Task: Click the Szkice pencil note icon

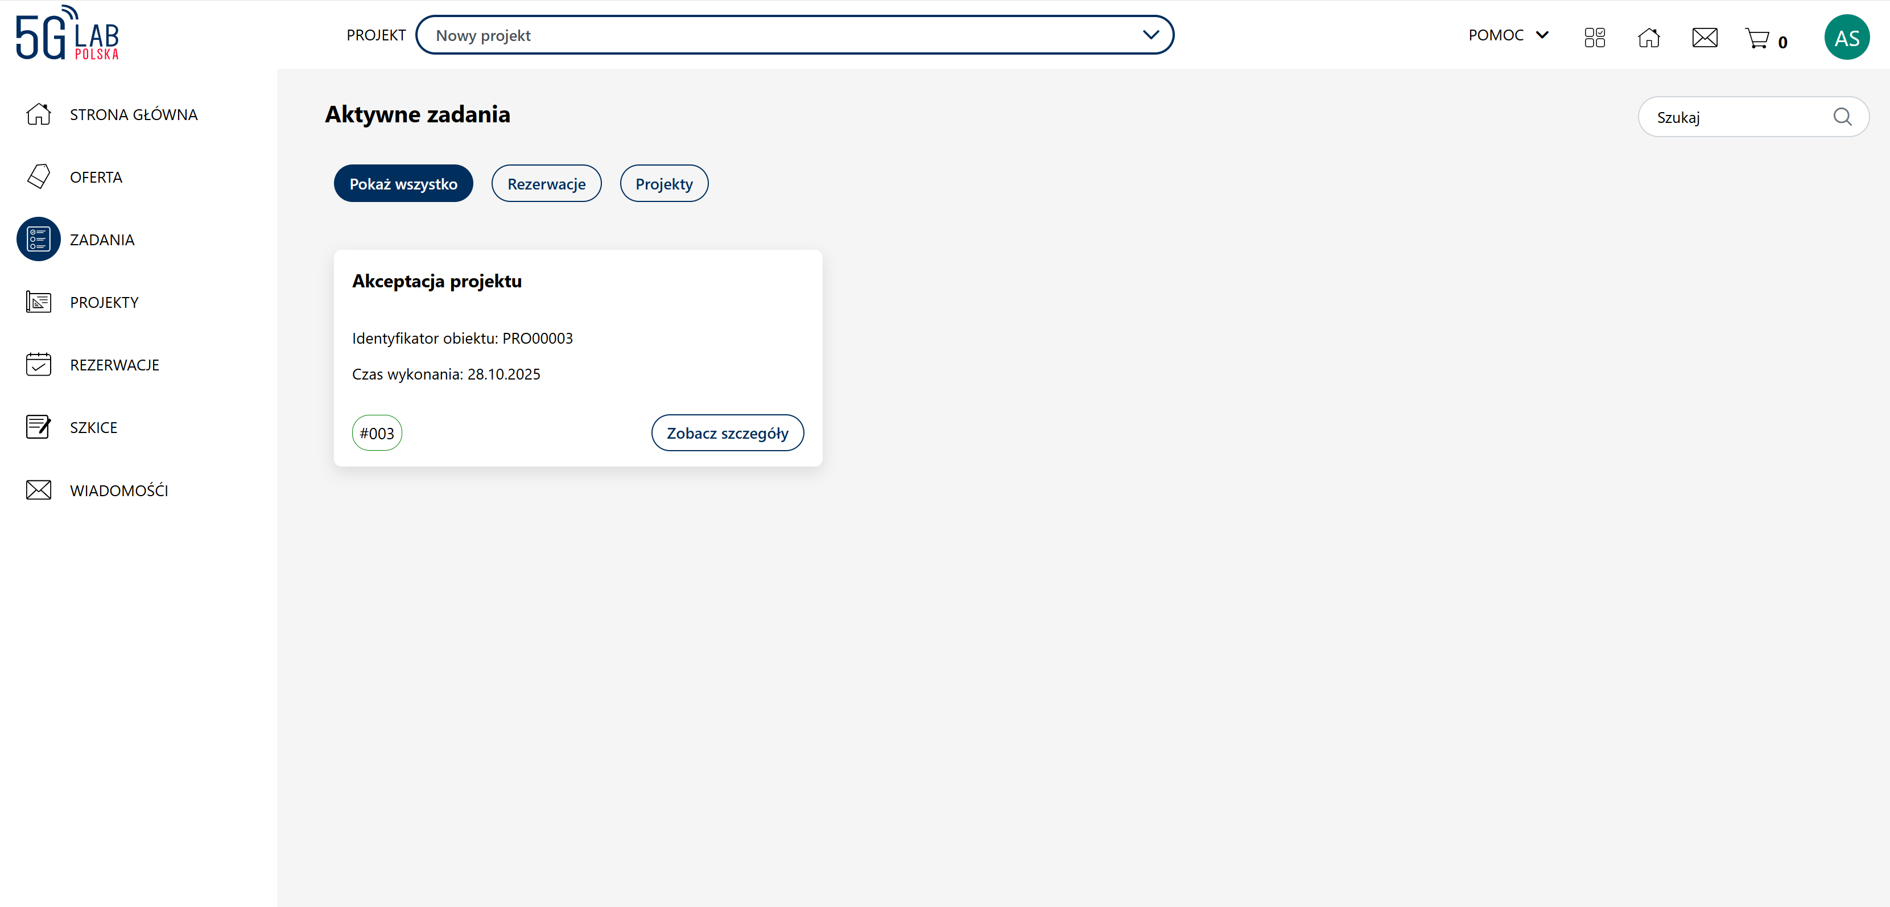Action: coord(38,427)
